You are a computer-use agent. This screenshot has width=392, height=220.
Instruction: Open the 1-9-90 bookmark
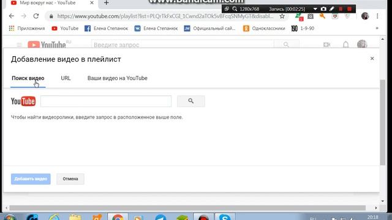pos(303,29)
